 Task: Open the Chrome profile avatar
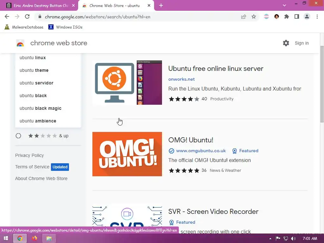[x=307, y=16]
